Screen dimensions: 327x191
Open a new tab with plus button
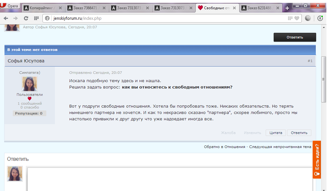point(287,8)
